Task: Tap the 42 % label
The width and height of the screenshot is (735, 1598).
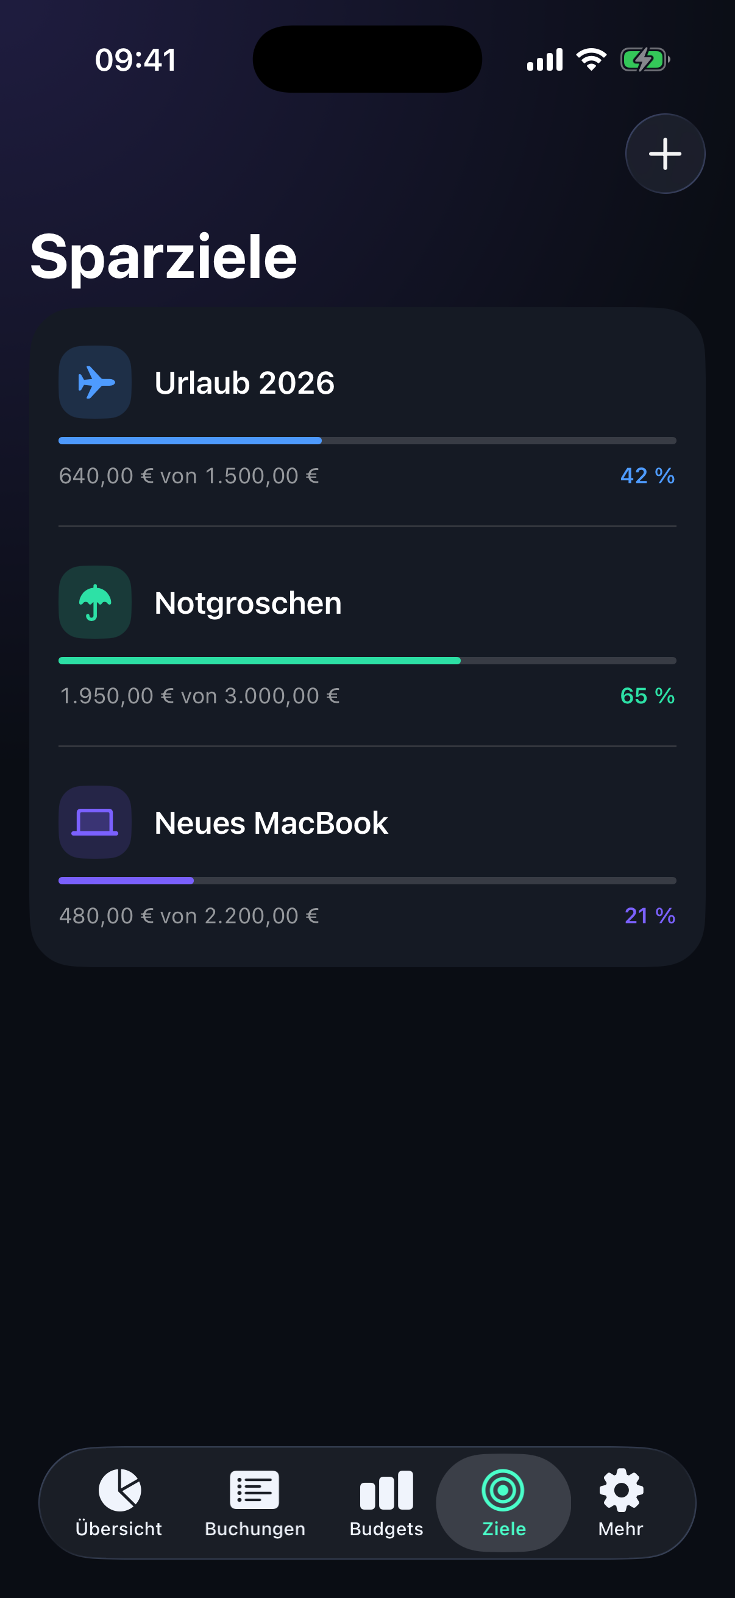Action: click(x=648, y=476)
